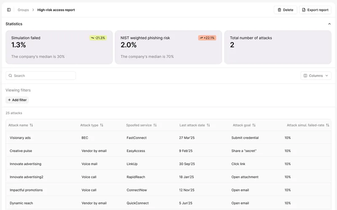Click the EasyAccess spoofed service cell
Viewport: 337px width, 210px height.
tap(136, 151)
